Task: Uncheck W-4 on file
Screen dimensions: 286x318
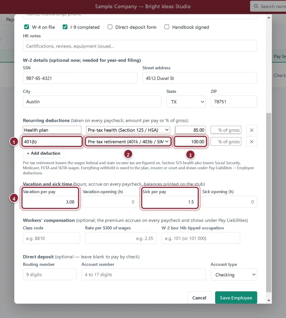Action: point(26,27)
